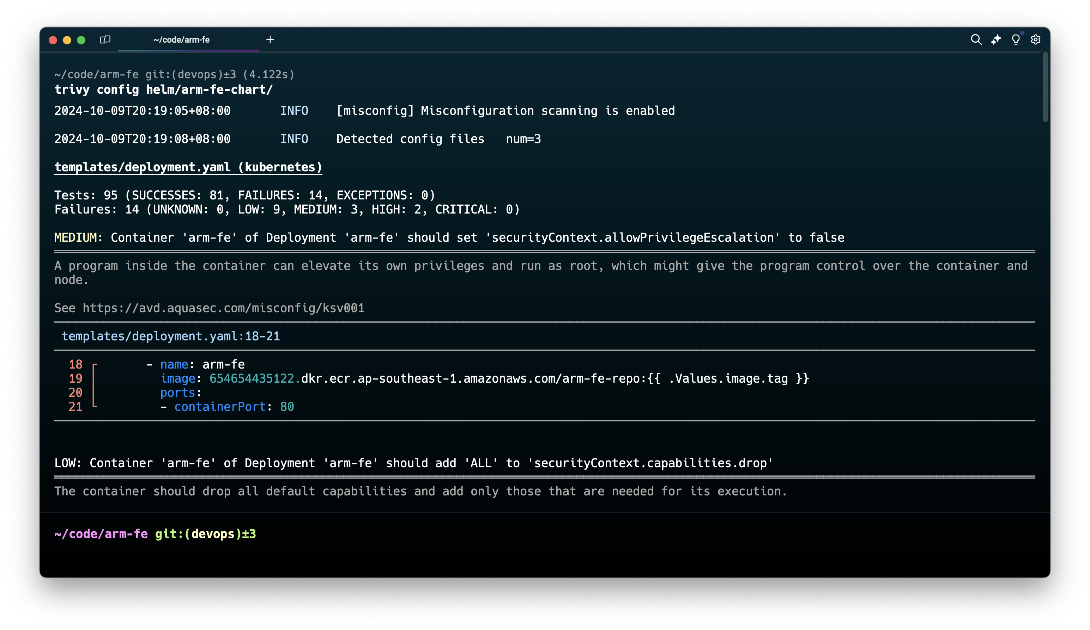Open the Warp AI sparkle icon
Viewport: 1090px width, 630px height.
(996, 40)
